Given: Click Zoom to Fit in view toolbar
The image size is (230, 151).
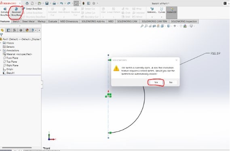Looking at the screenshot, I should [x=142, y=26].
